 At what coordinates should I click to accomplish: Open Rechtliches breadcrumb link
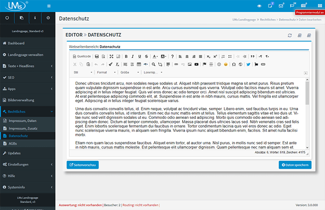pos(268,19)
